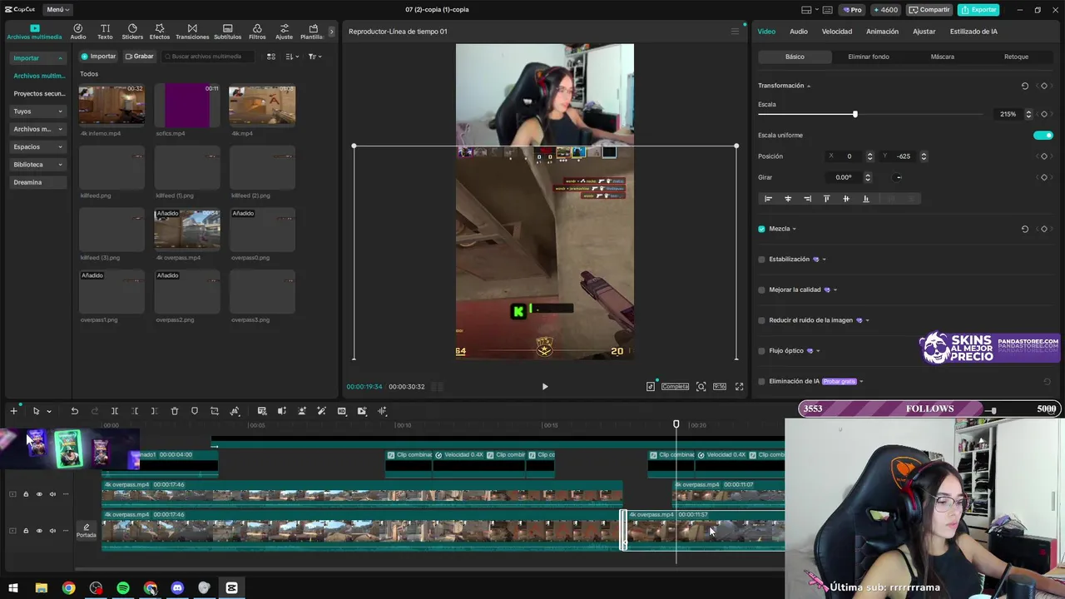Viewport: 1065px width, 599px height.
Task: Open the Audio media tab
Action: [77, 32]
